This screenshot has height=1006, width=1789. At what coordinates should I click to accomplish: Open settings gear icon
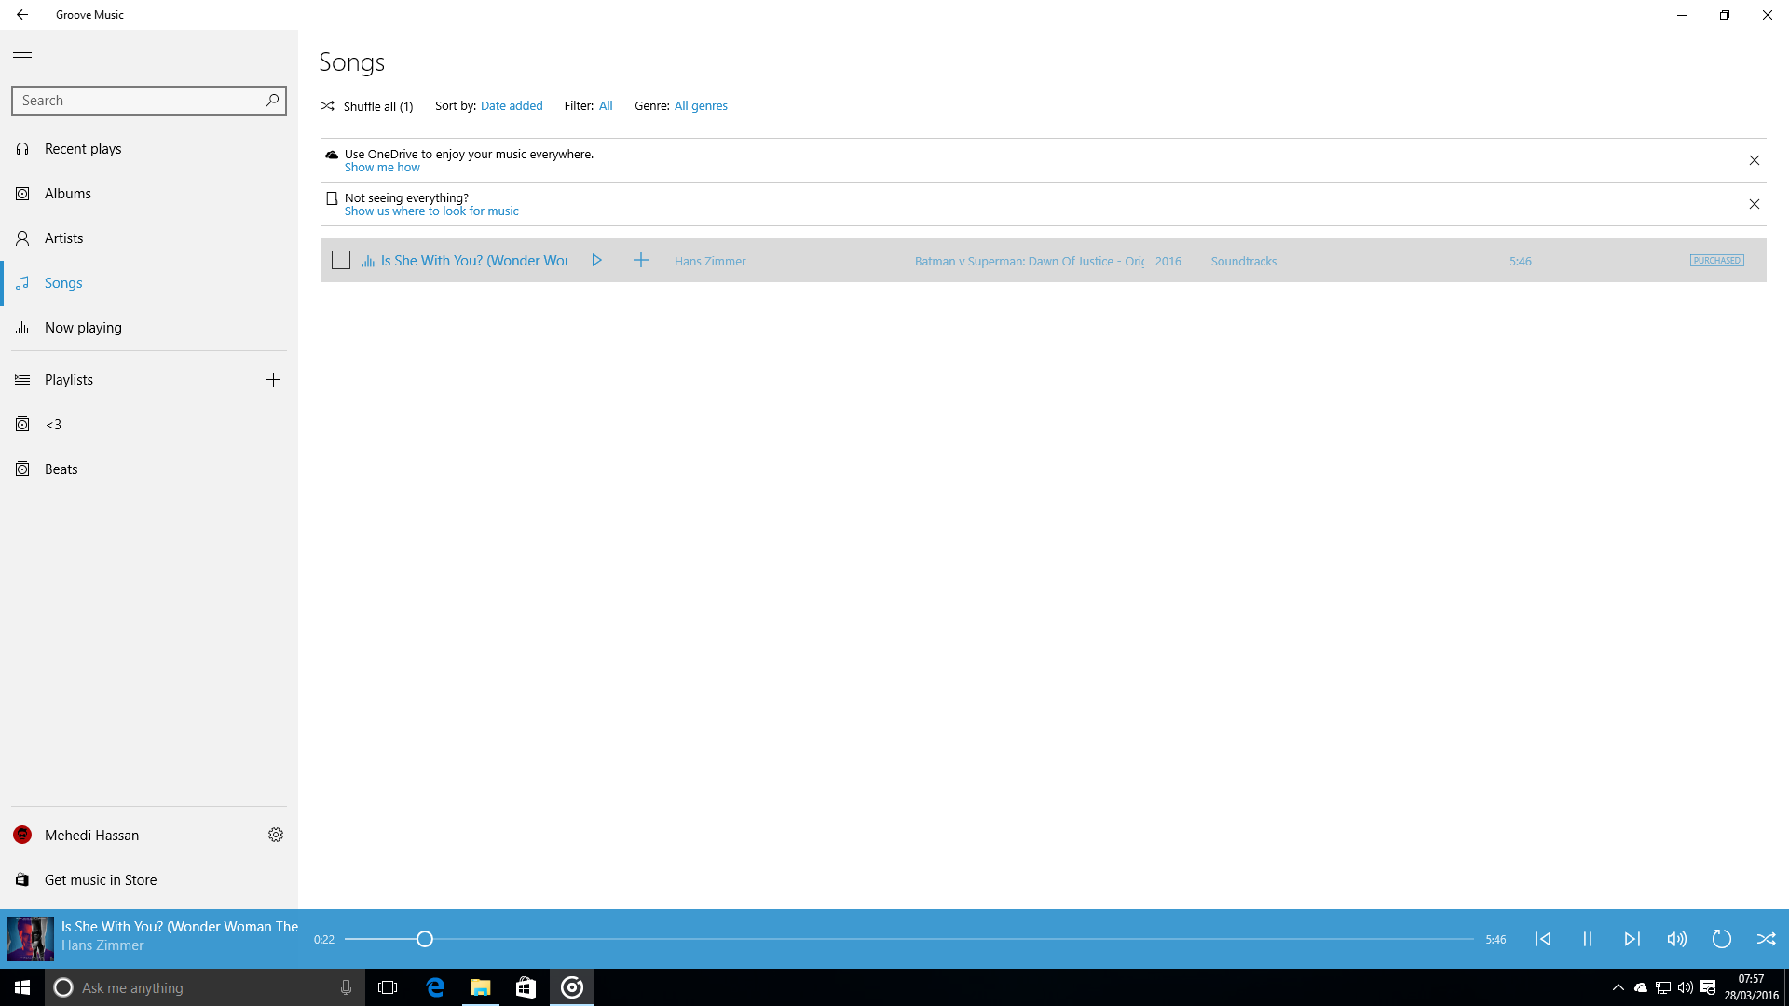click(x=276, y=836)
